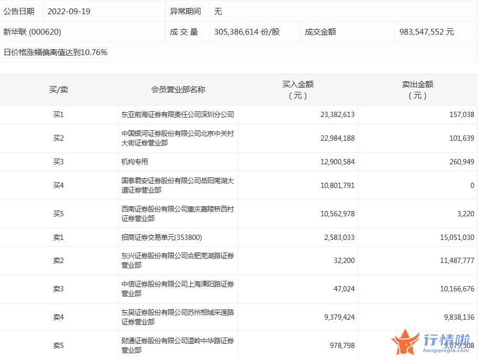Click the 卖4 row label
The width and height of the screenshot is (478, 358).
[59, 317]
